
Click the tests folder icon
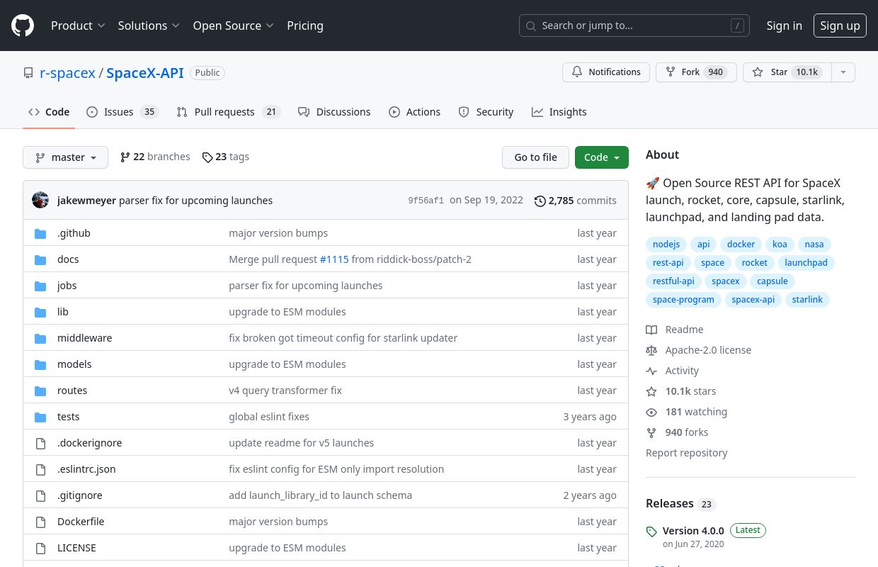point(41,417)
